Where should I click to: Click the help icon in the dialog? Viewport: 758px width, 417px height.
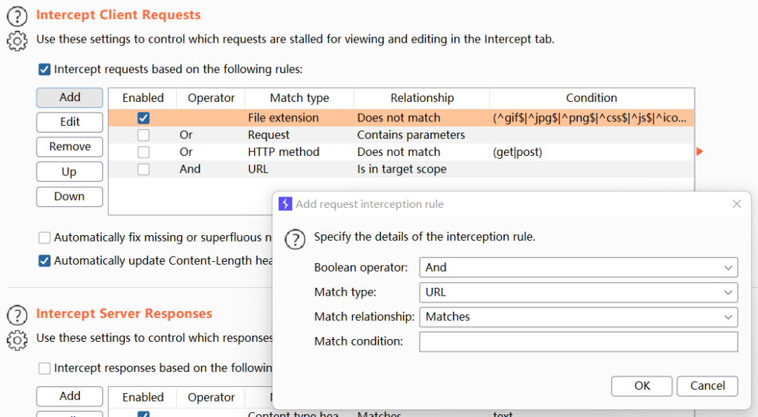point(295,239)
